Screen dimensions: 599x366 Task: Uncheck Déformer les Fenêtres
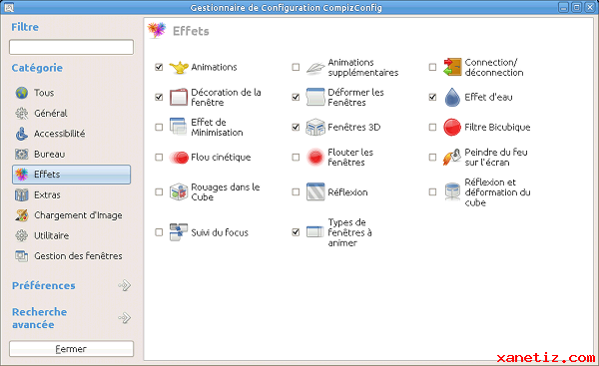296,97
